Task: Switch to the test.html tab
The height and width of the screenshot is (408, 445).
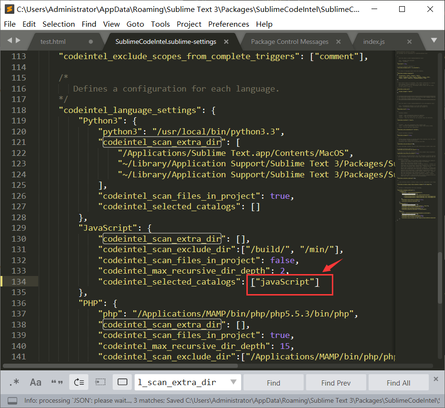Action: click(x=53, y=41)
